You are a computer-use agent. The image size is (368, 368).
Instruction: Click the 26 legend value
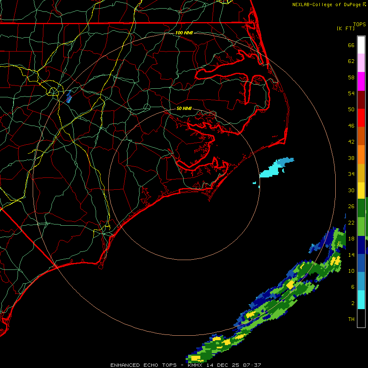351,206
